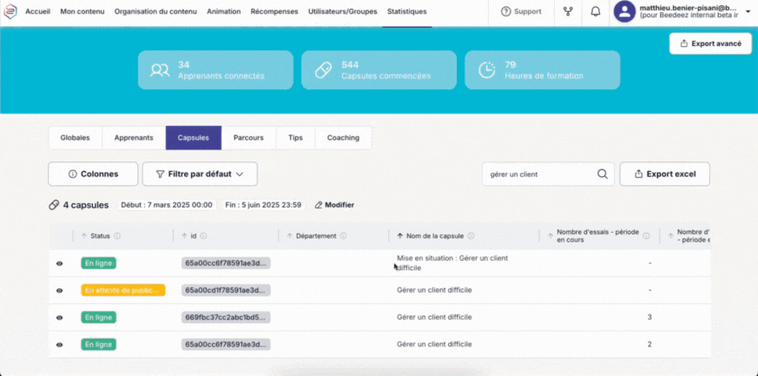Viewport: 758px width, 376px height.
Task: Toggle eye icon for En attente row
Action: [60, 290]
